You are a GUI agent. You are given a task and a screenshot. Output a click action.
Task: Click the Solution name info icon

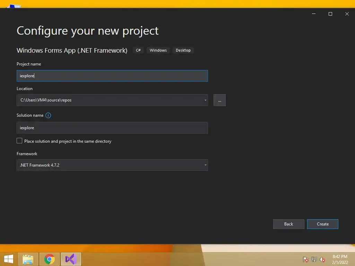pos(48,115)
